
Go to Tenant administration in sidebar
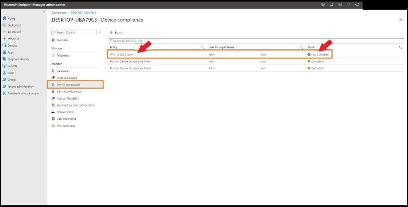pos(21,86)
